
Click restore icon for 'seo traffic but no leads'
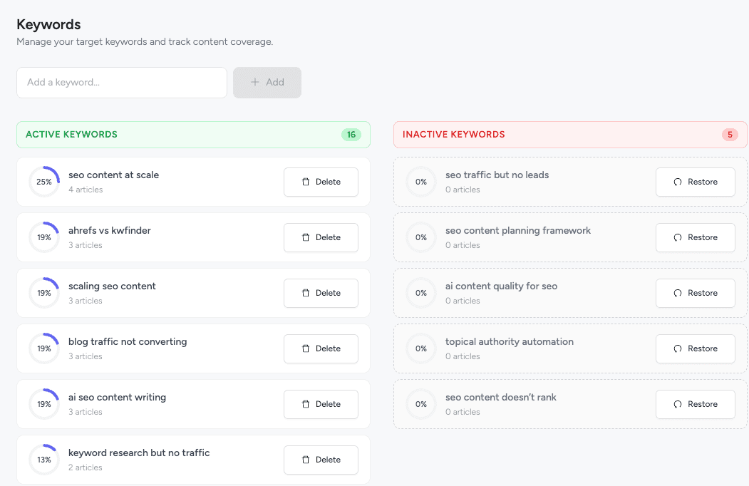pyautogui.click(x=678, y=182)
